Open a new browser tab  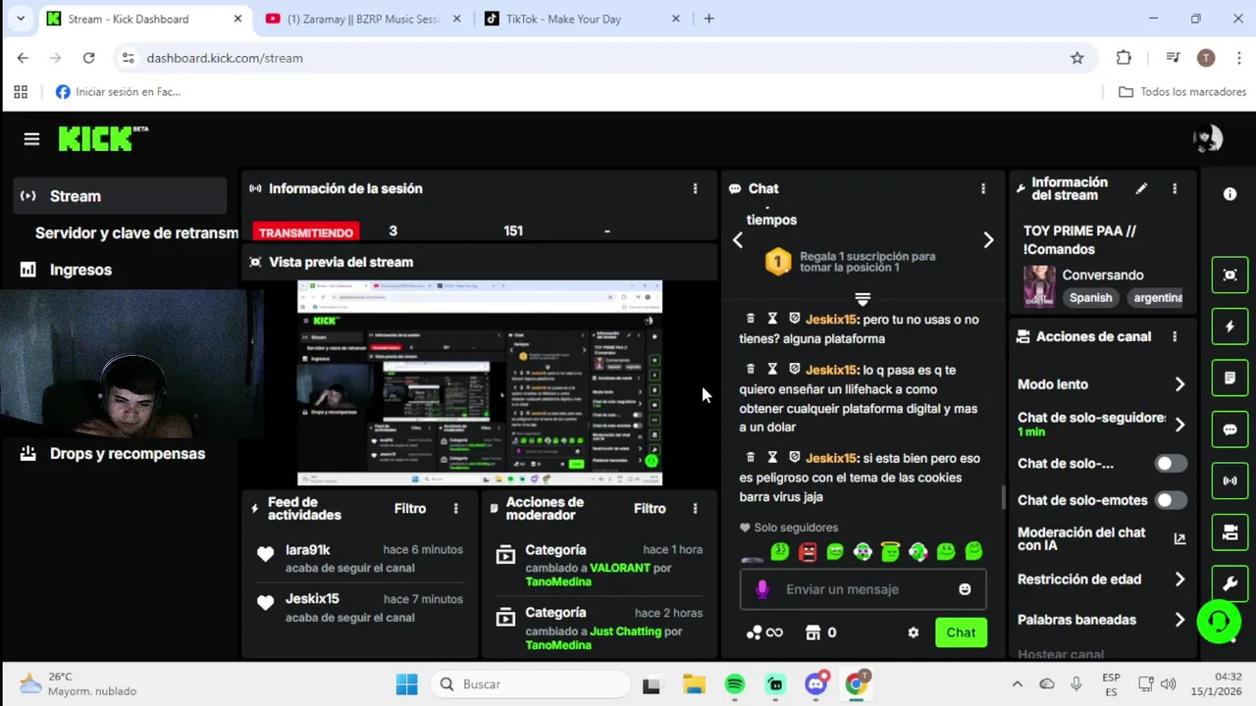coord(708,19)
